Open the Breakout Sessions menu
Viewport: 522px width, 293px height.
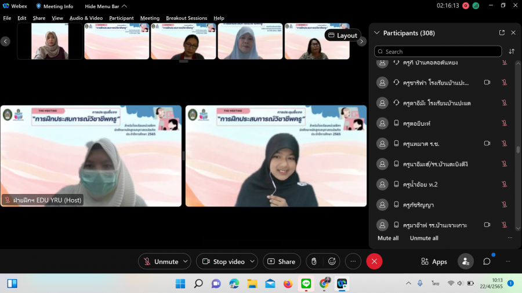(186, 18)
